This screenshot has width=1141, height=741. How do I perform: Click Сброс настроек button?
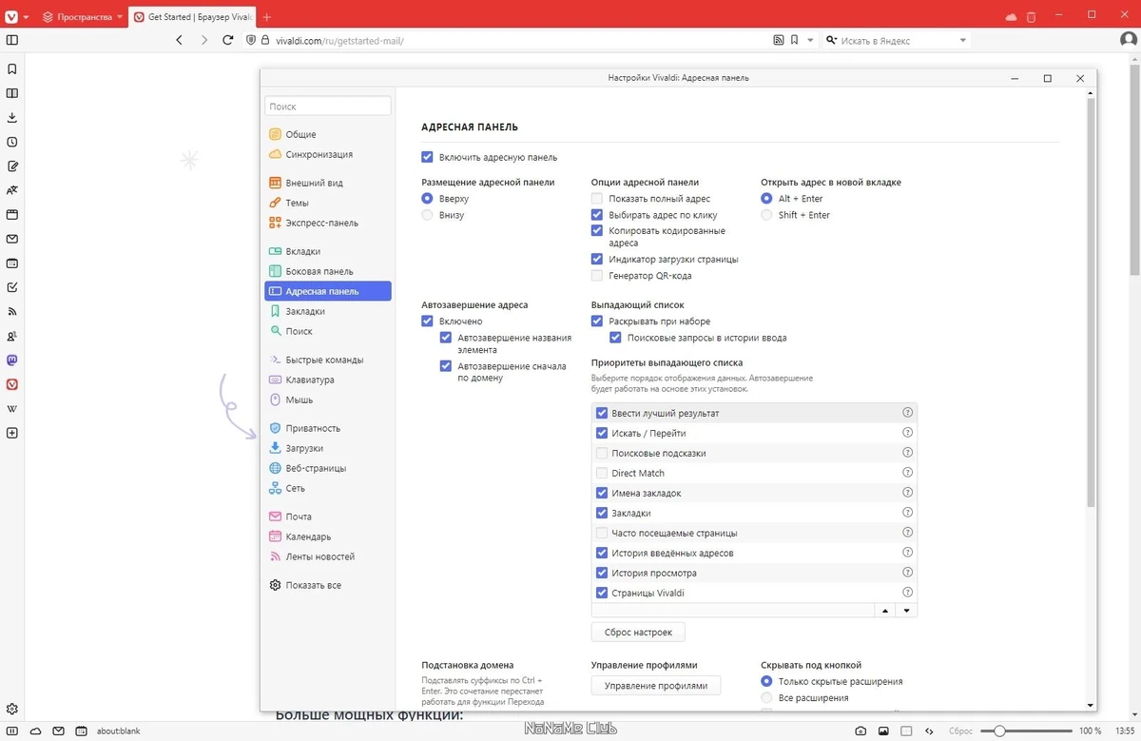coord(638,632)
